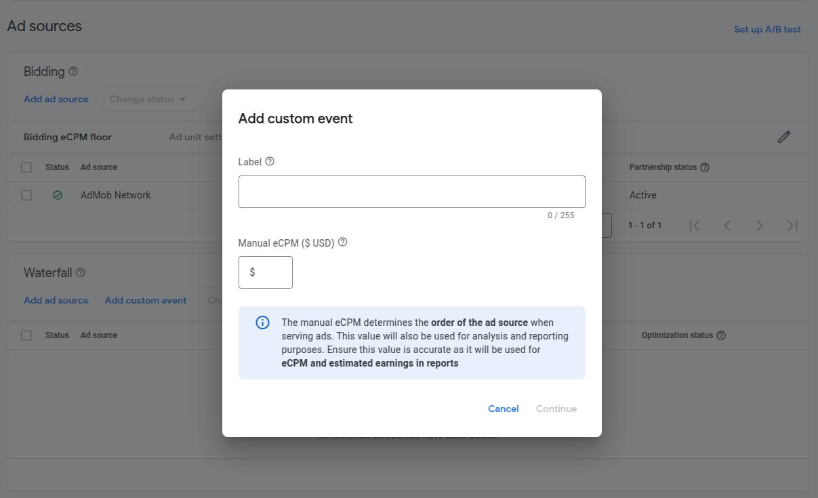Viewport: 818px width, 498px height.
Task: Click the Set up A/B test link
Action: [x=767, y=29]
